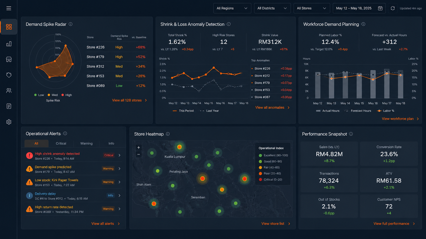Toggle the Actual Hours legend item
The height and width of the screenshot is (239, 426).
[328, 111]
